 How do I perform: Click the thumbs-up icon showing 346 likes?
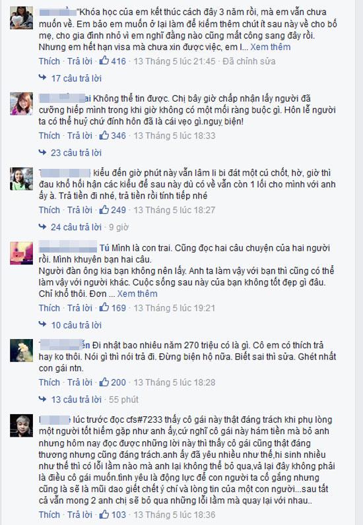click(104, 135)
